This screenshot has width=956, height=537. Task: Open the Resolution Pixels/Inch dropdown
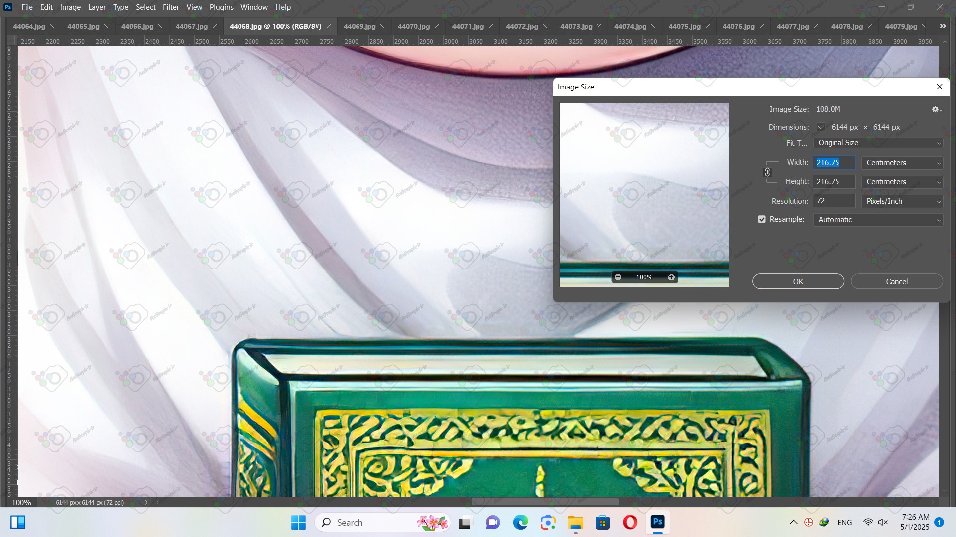pyautogui.click(x=902, y=201)
